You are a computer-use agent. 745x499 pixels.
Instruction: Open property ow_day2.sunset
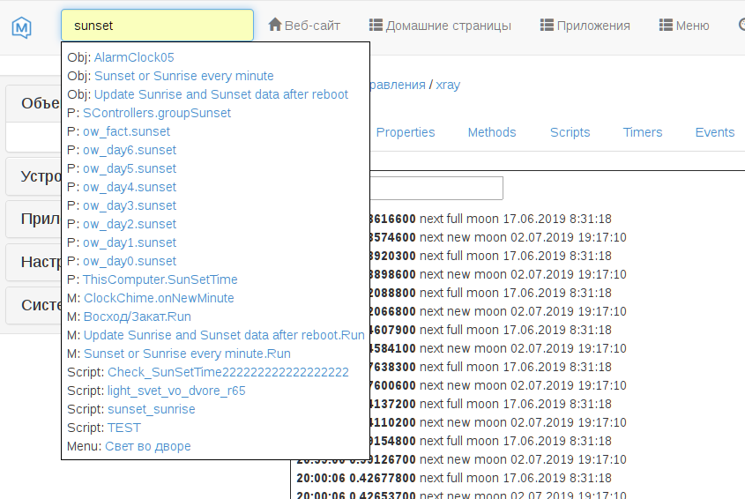point(130,224)
